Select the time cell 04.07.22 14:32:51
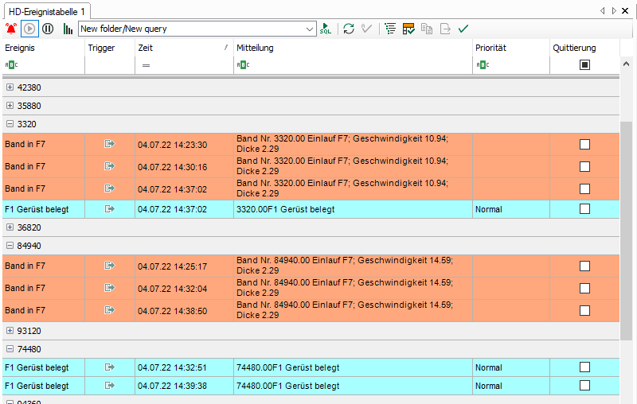This screenshot has height=404, width=637. click(x=184, y=367)
